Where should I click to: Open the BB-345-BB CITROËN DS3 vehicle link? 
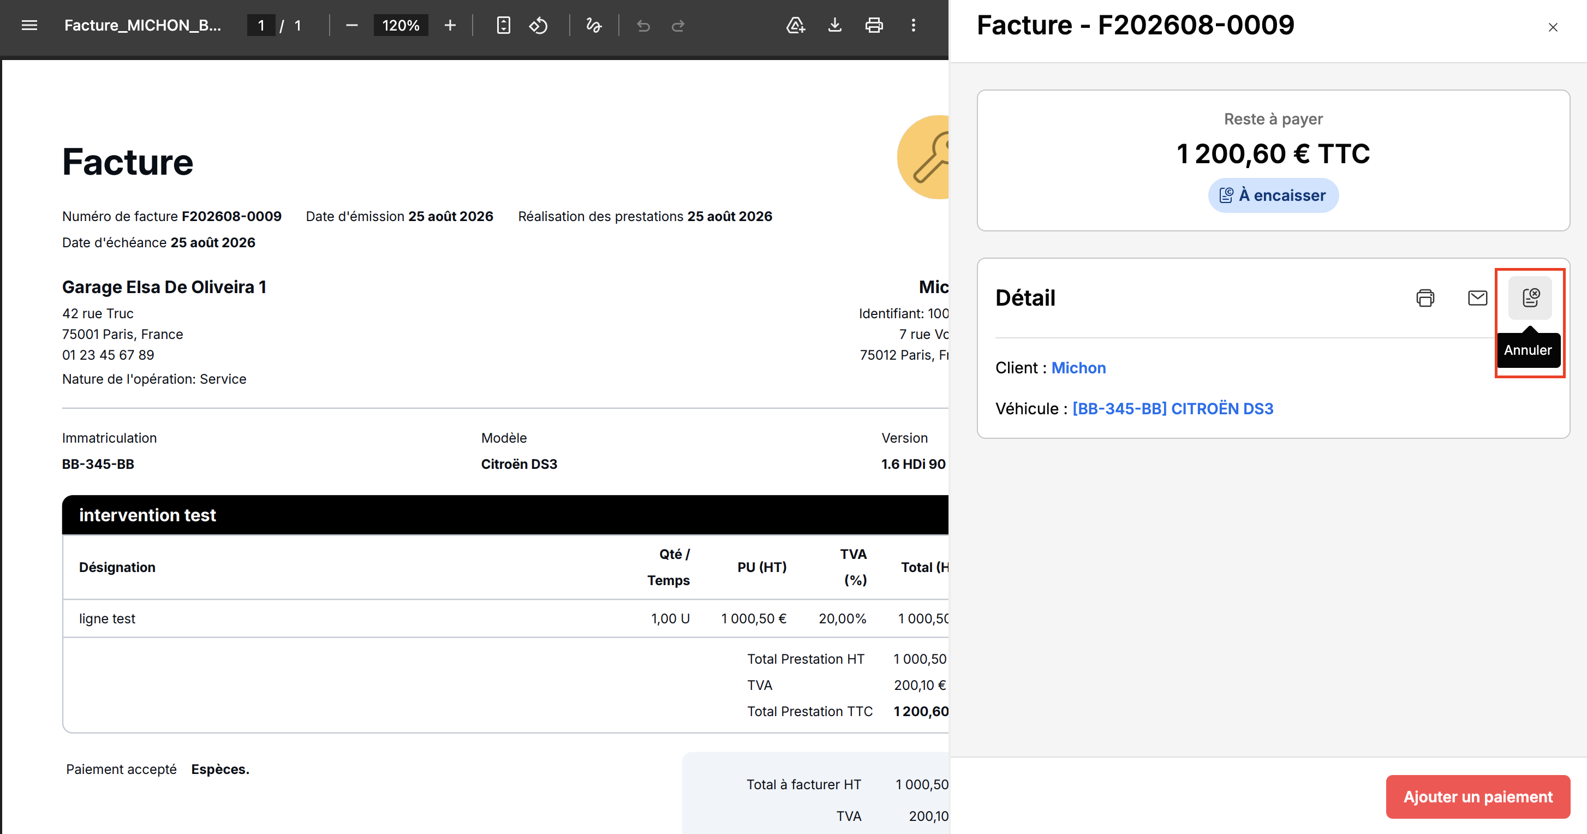[1173, 408]
